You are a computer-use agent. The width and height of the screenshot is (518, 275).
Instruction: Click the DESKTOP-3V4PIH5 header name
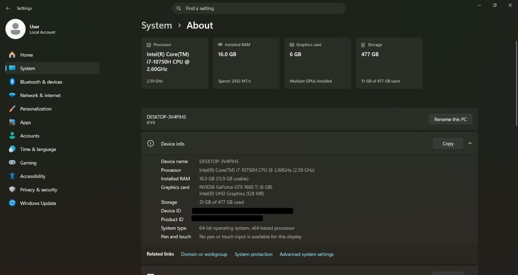click(166, 117)
